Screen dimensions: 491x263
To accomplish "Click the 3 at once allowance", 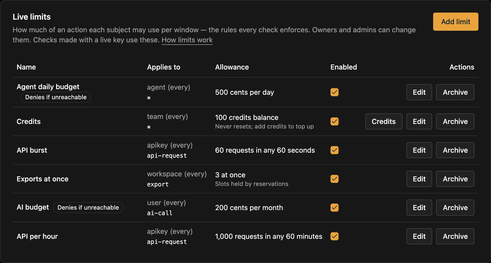I will 230,175.
